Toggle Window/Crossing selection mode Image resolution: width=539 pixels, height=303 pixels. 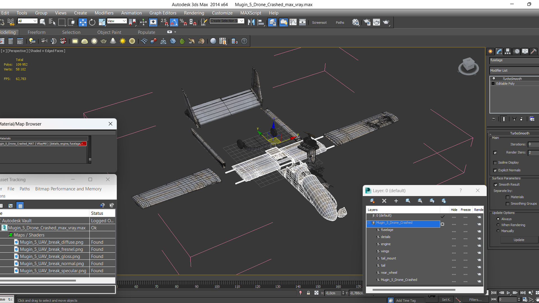(71, 22)
